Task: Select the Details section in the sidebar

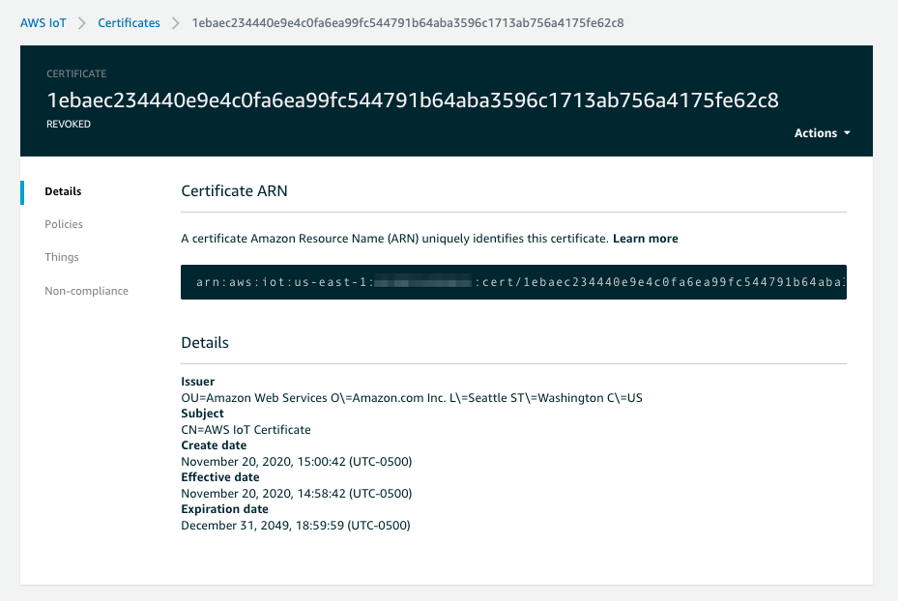Action: pos(62,191)
